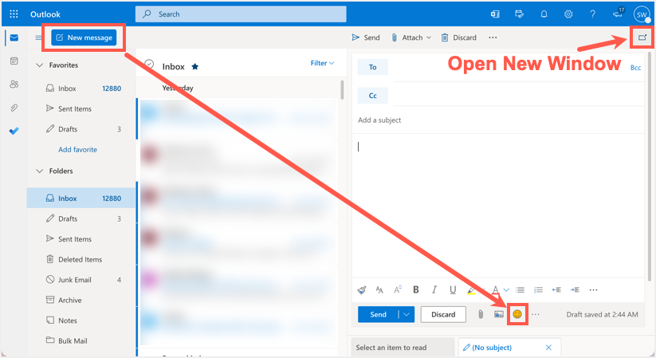
Task: Open the Files paperclip module in left rail
Action: (14, 108)
